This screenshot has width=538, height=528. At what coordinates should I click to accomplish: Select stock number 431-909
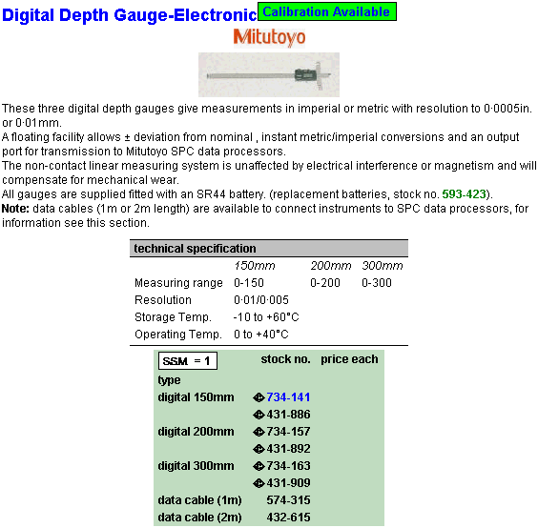pos(288,483)
